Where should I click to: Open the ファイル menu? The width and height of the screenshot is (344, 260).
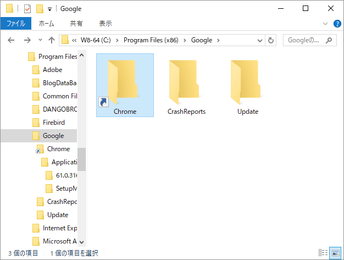[x=16, y=24]
